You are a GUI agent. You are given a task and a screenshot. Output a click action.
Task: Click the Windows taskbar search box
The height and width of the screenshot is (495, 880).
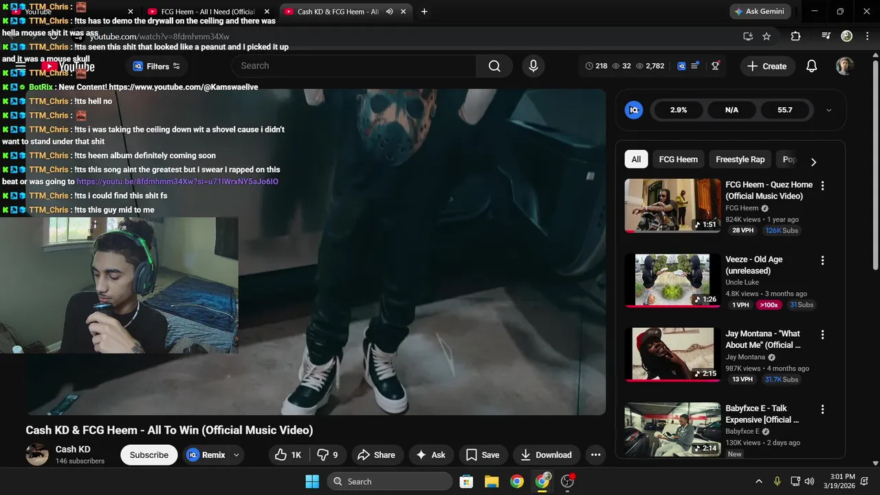tap(390, 481)
